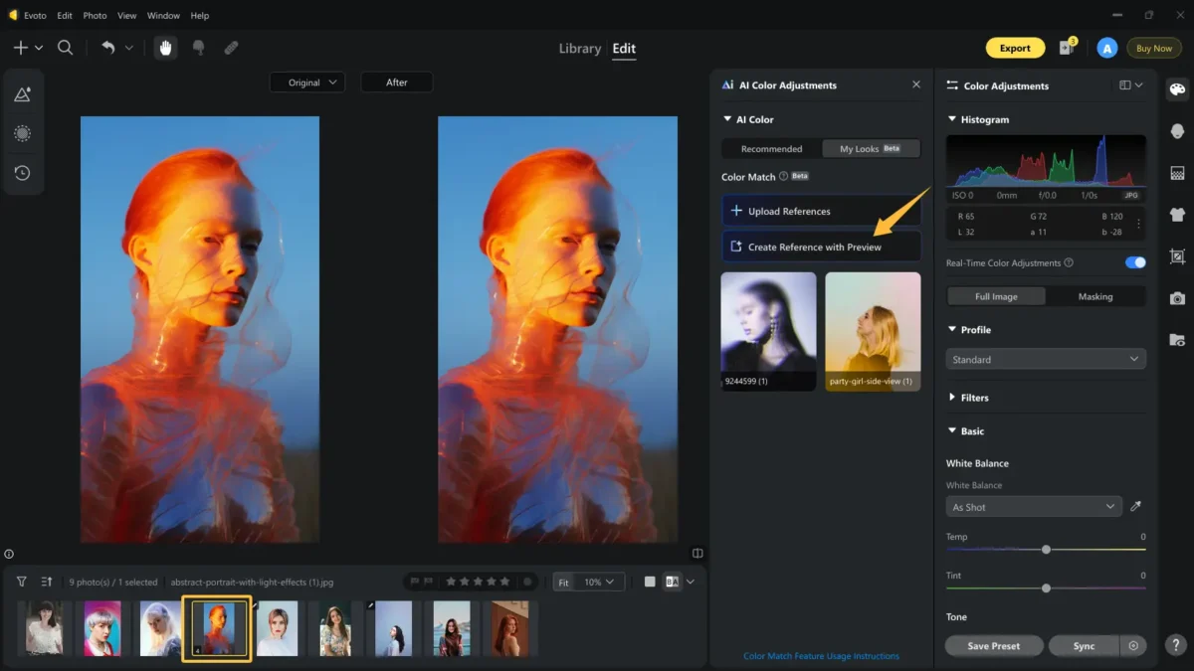Click the sort order icon in filmstrip
Image resolution: width=1194 pixels, height=671 pixels.
pyautogui.click(x=47, y=582)
